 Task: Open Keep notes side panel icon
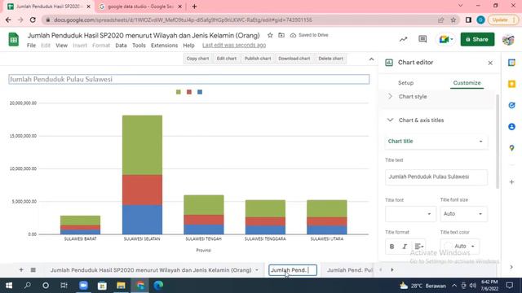(x=511, y=84)
